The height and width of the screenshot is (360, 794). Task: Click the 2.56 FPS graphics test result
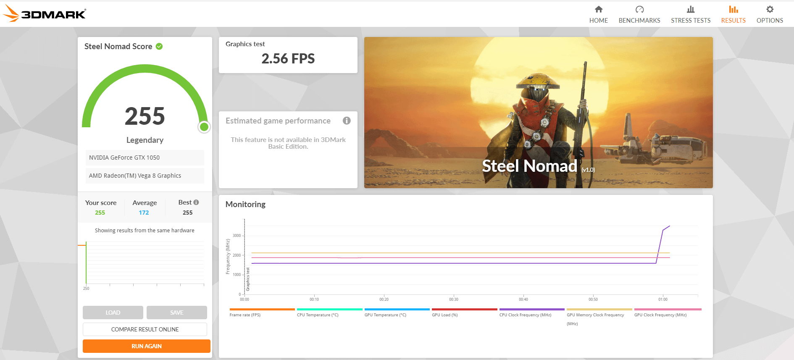click(288, 58)
